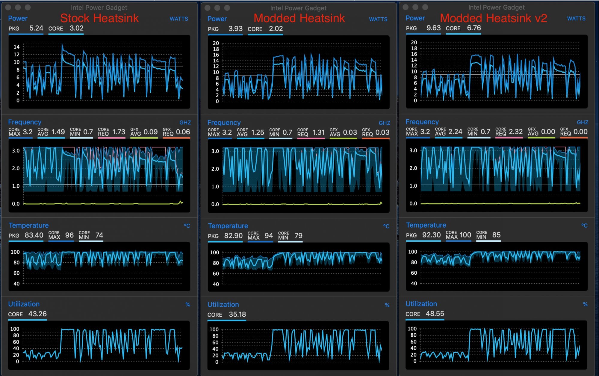
Task: Click the v2 window's utilization graph
Action: (496, 345)
